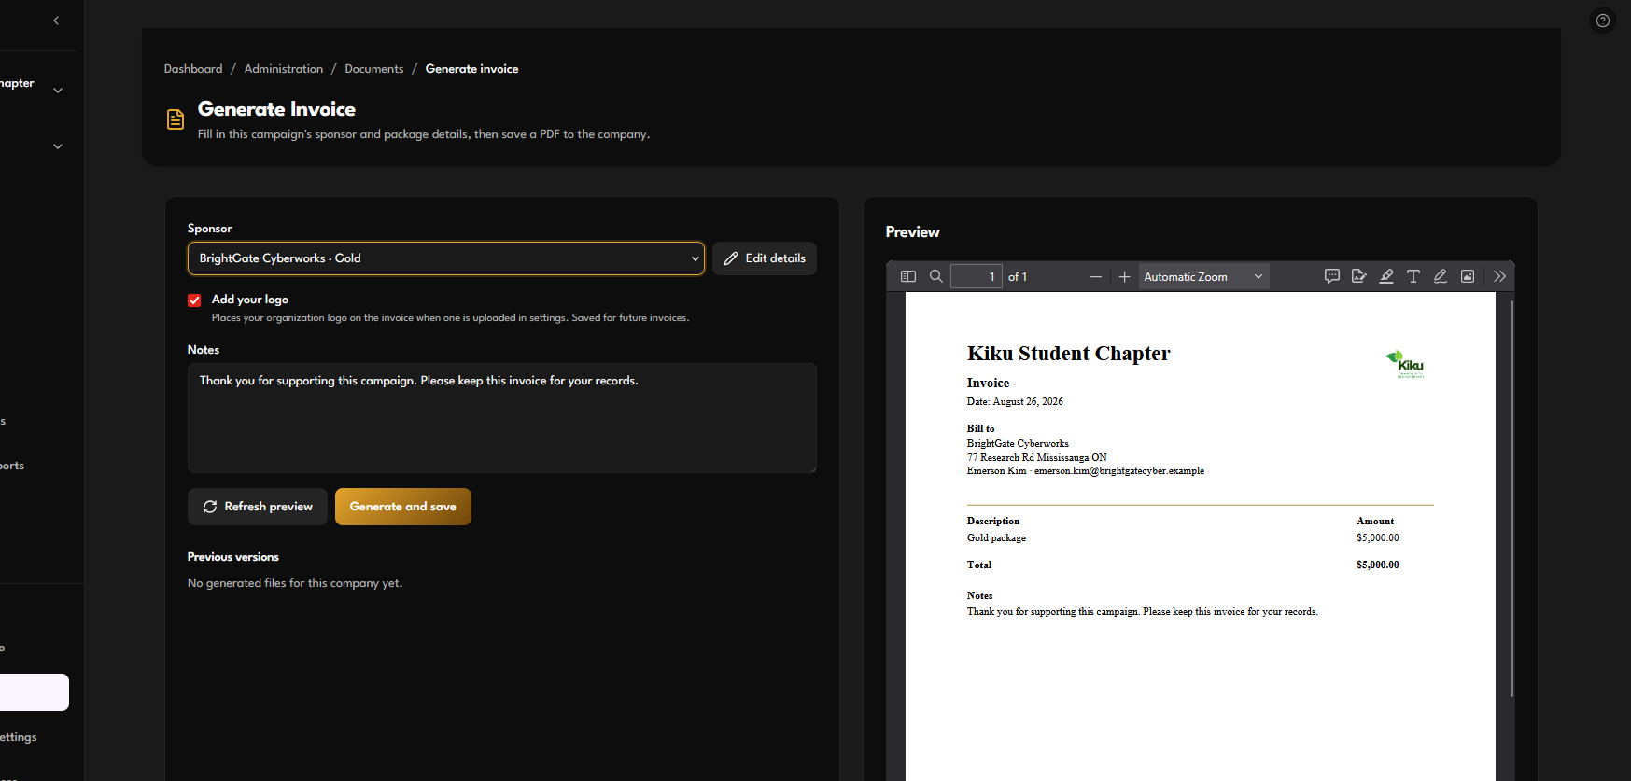This screenshot has height=781, width=1631.
Task: Click the PDF preview vertical scrollbar
Action: [1511, 498]
